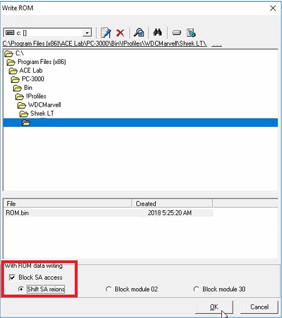Image resolution: width=282 pixels, height=318 pixels.
Task: Select the Block module 02 radio button
Action: [x=108, y=289]
